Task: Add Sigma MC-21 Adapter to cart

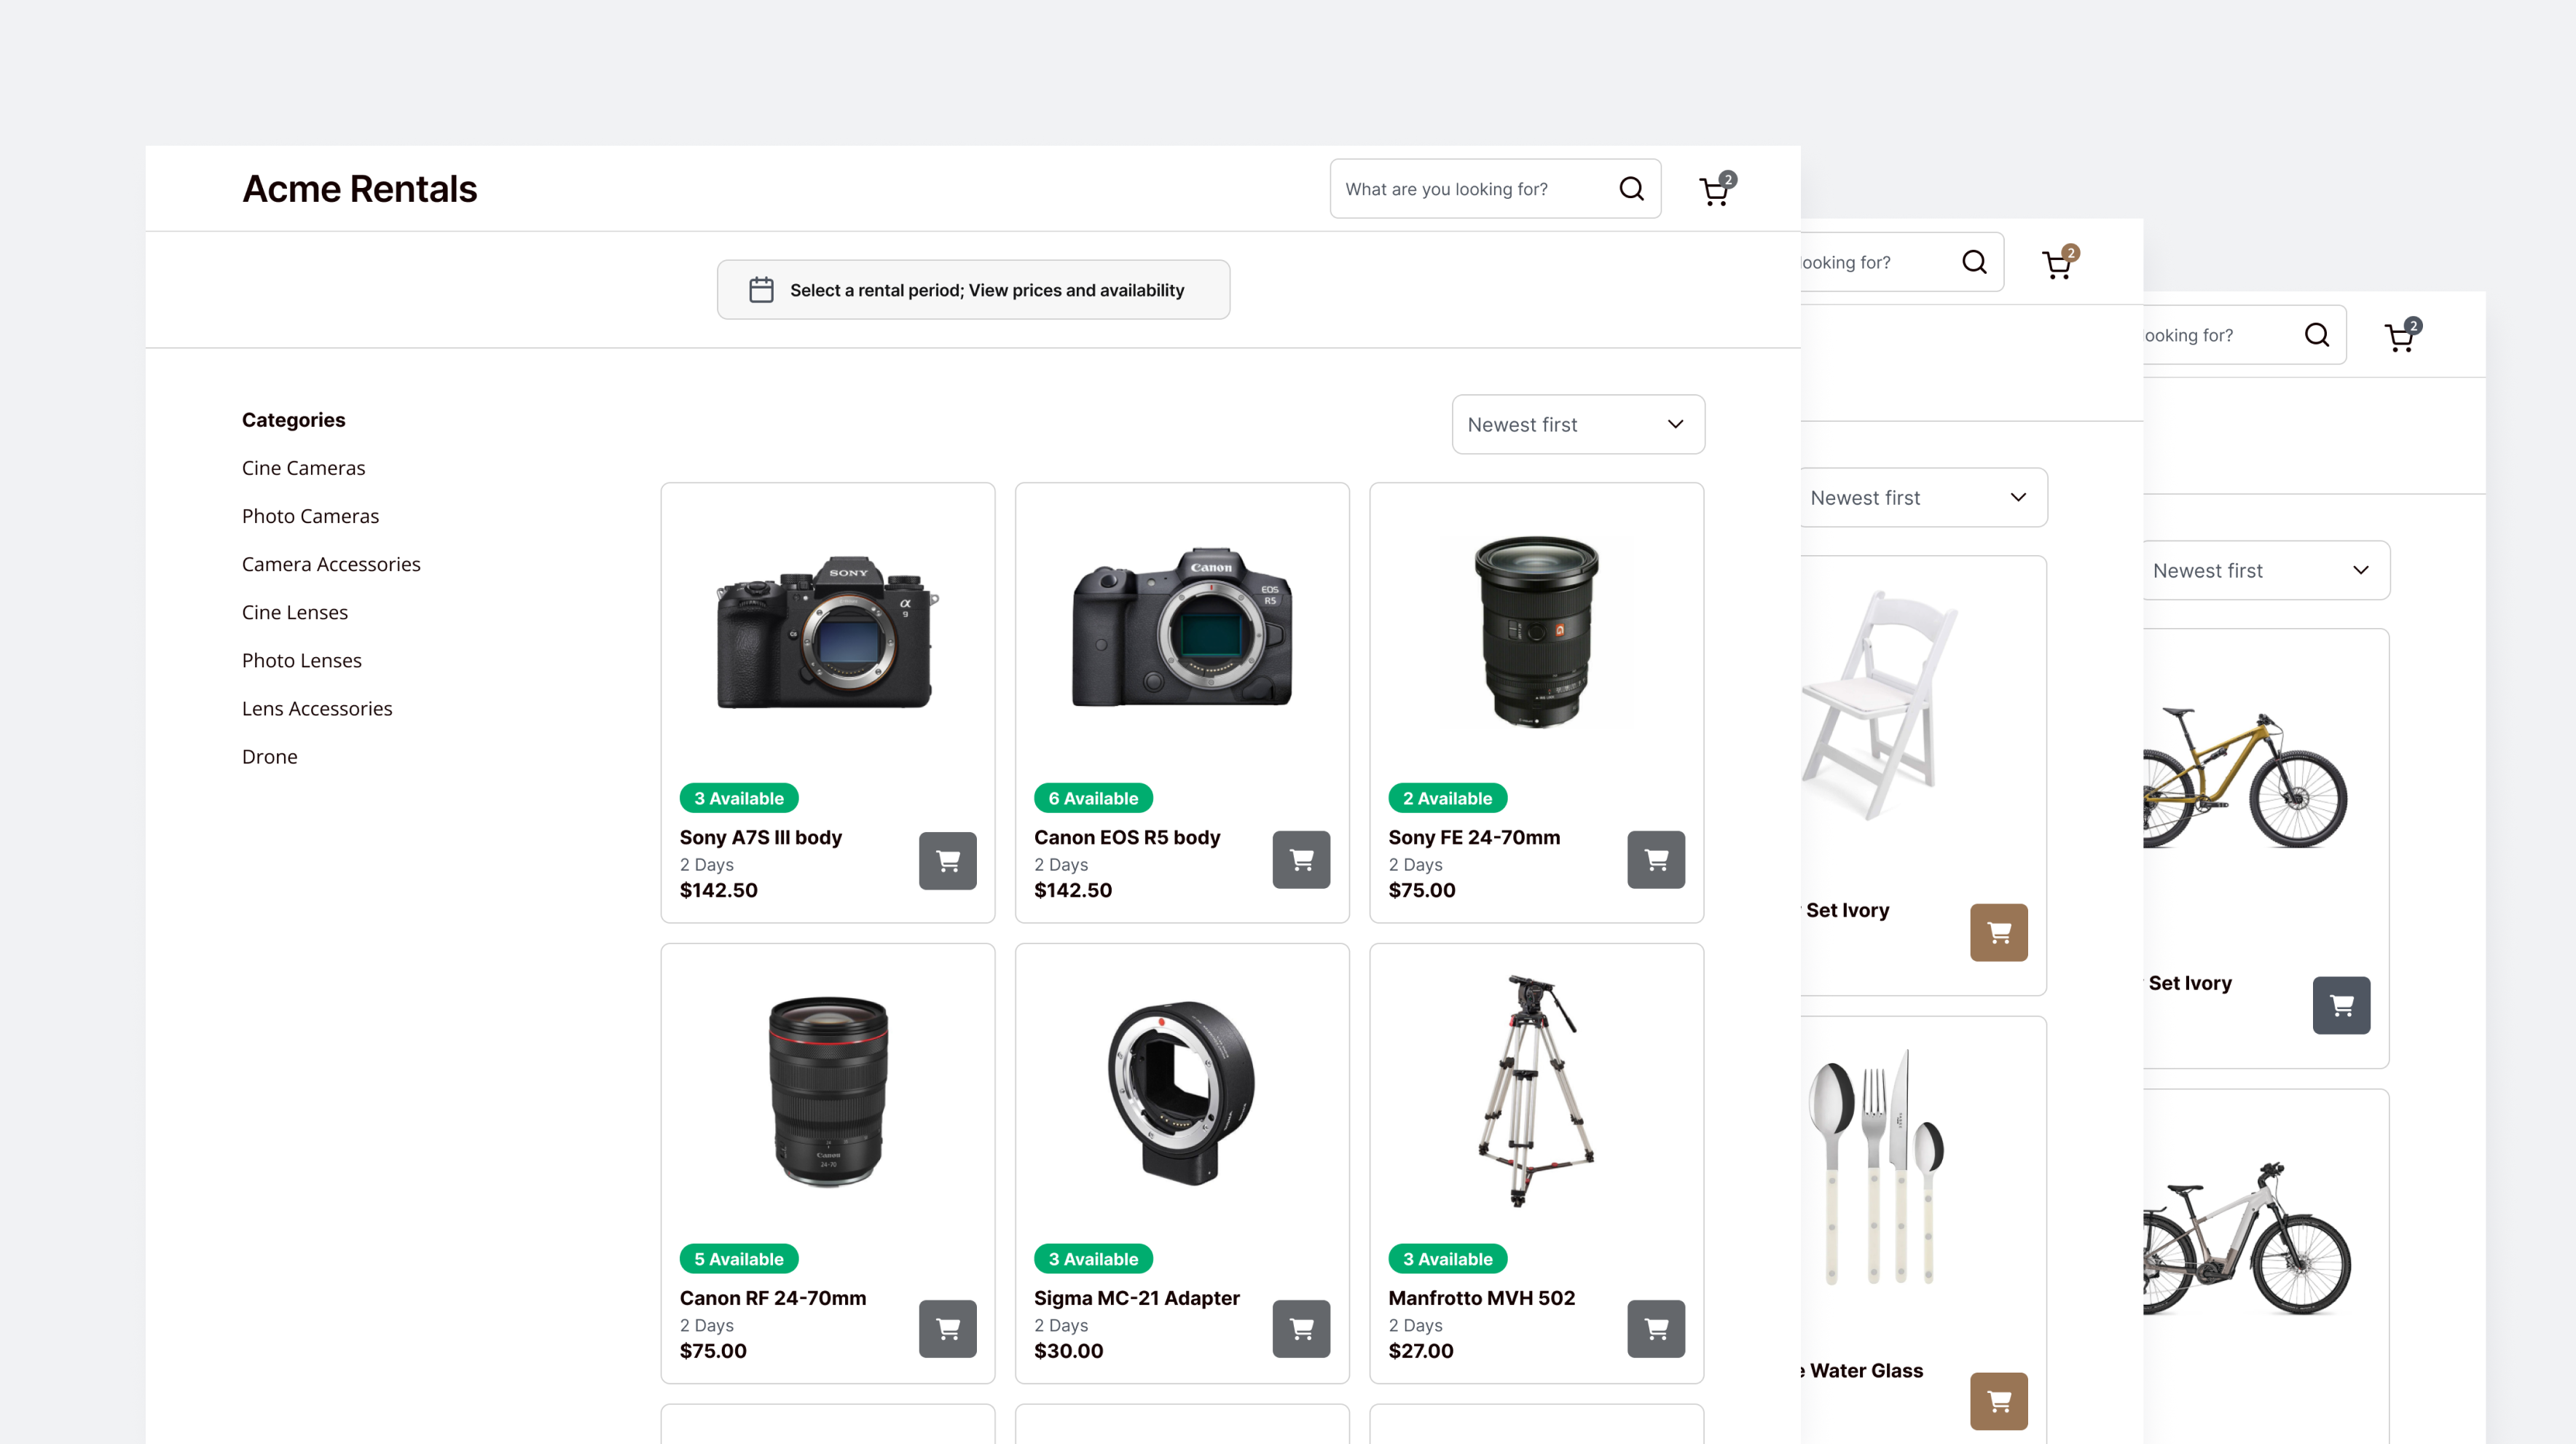Action: 1301,1328
